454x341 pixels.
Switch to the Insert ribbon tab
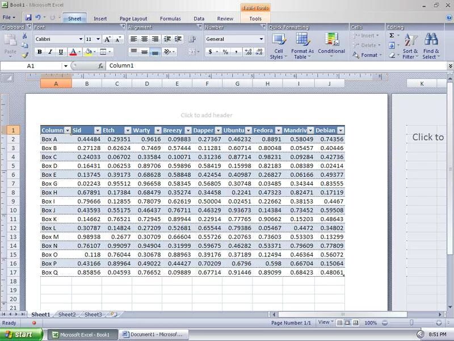click(x=100, y=19)
